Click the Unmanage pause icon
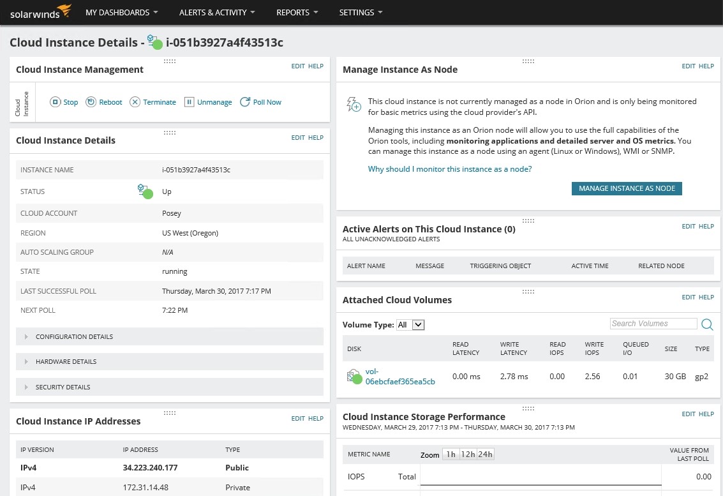 189,102
